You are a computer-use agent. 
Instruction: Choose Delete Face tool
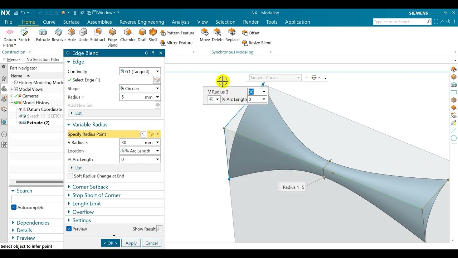(218, 35)
